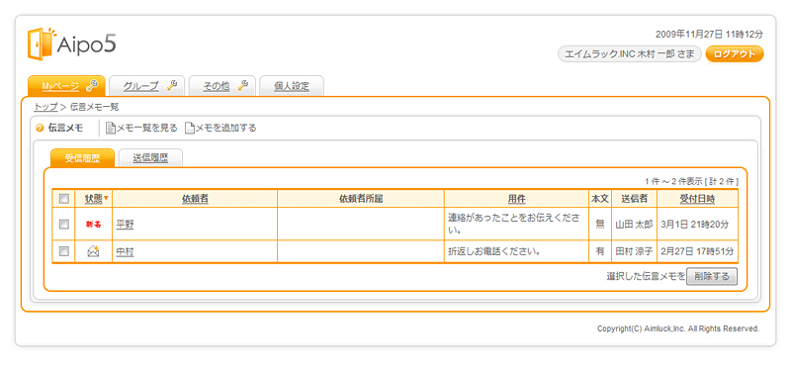Check the checkbox for 中村 memo row
This screenshot has height=373, width=791.
coord(63,251)
